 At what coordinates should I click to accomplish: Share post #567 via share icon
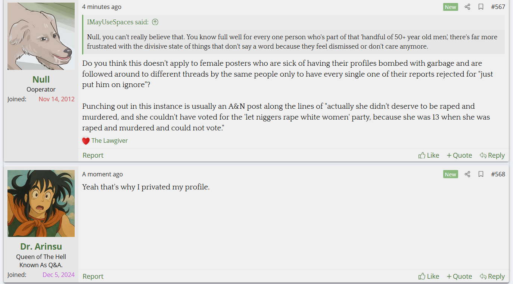[467, 7]
